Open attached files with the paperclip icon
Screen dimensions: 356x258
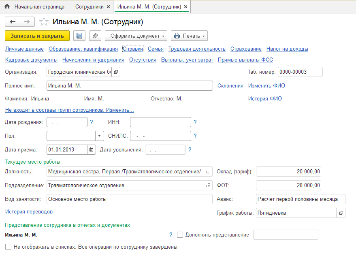[x=95, y=36]
